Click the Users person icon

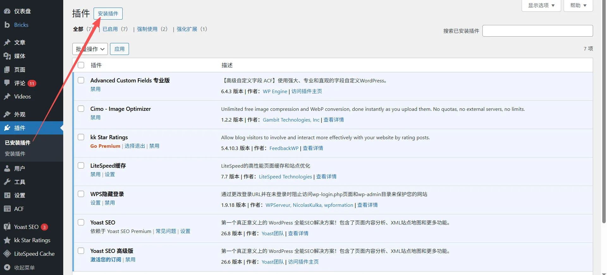click(x=7, y=168)
